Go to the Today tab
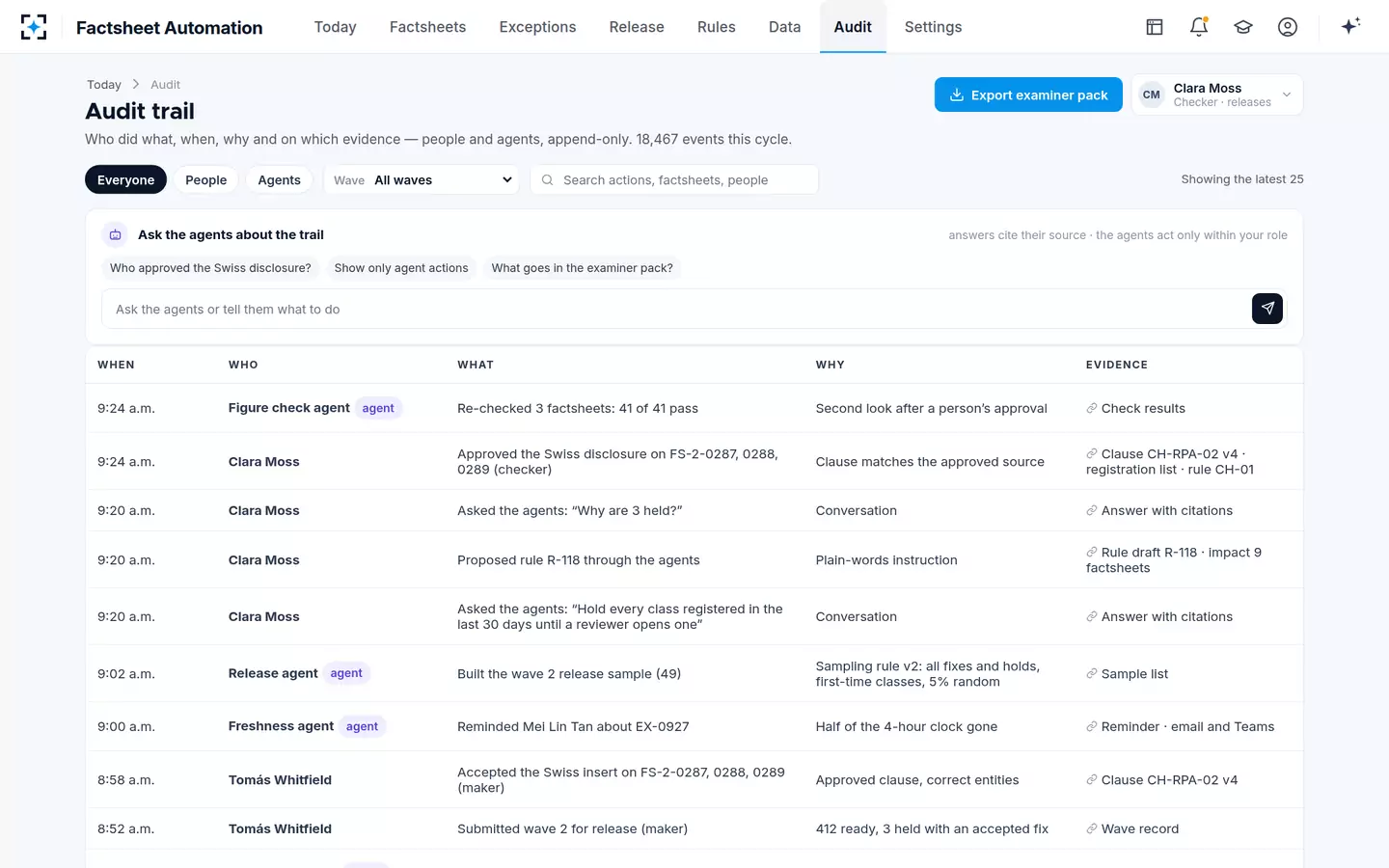This screenshot has height=868, width=1389. click(336, 27)
